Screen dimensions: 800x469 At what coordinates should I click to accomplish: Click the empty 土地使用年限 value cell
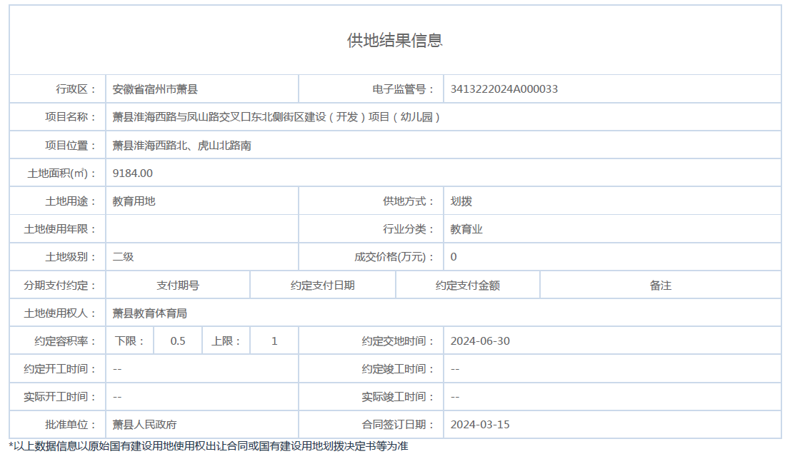tap(201, 229)
